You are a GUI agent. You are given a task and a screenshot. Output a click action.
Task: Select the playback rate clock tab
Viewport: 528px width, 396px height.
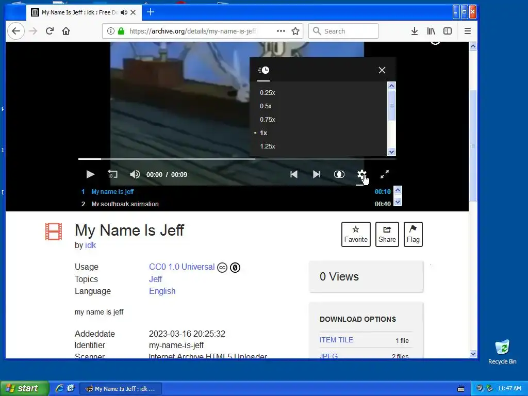point(263,70)
